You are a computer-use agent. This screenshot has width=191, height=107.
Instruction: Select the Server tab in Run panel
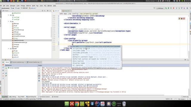pyautogui.click(x=7, y=62)
